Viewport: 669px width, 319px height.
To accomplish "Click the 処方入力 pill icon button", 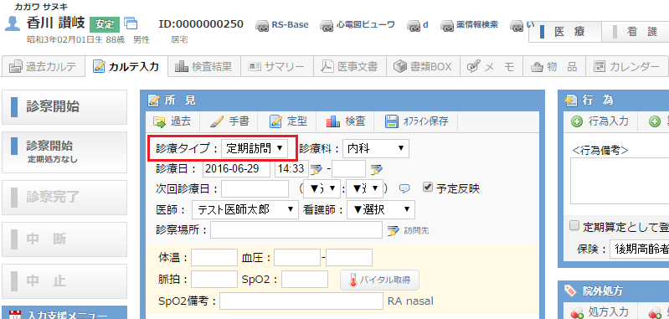I will coord(600,311).
